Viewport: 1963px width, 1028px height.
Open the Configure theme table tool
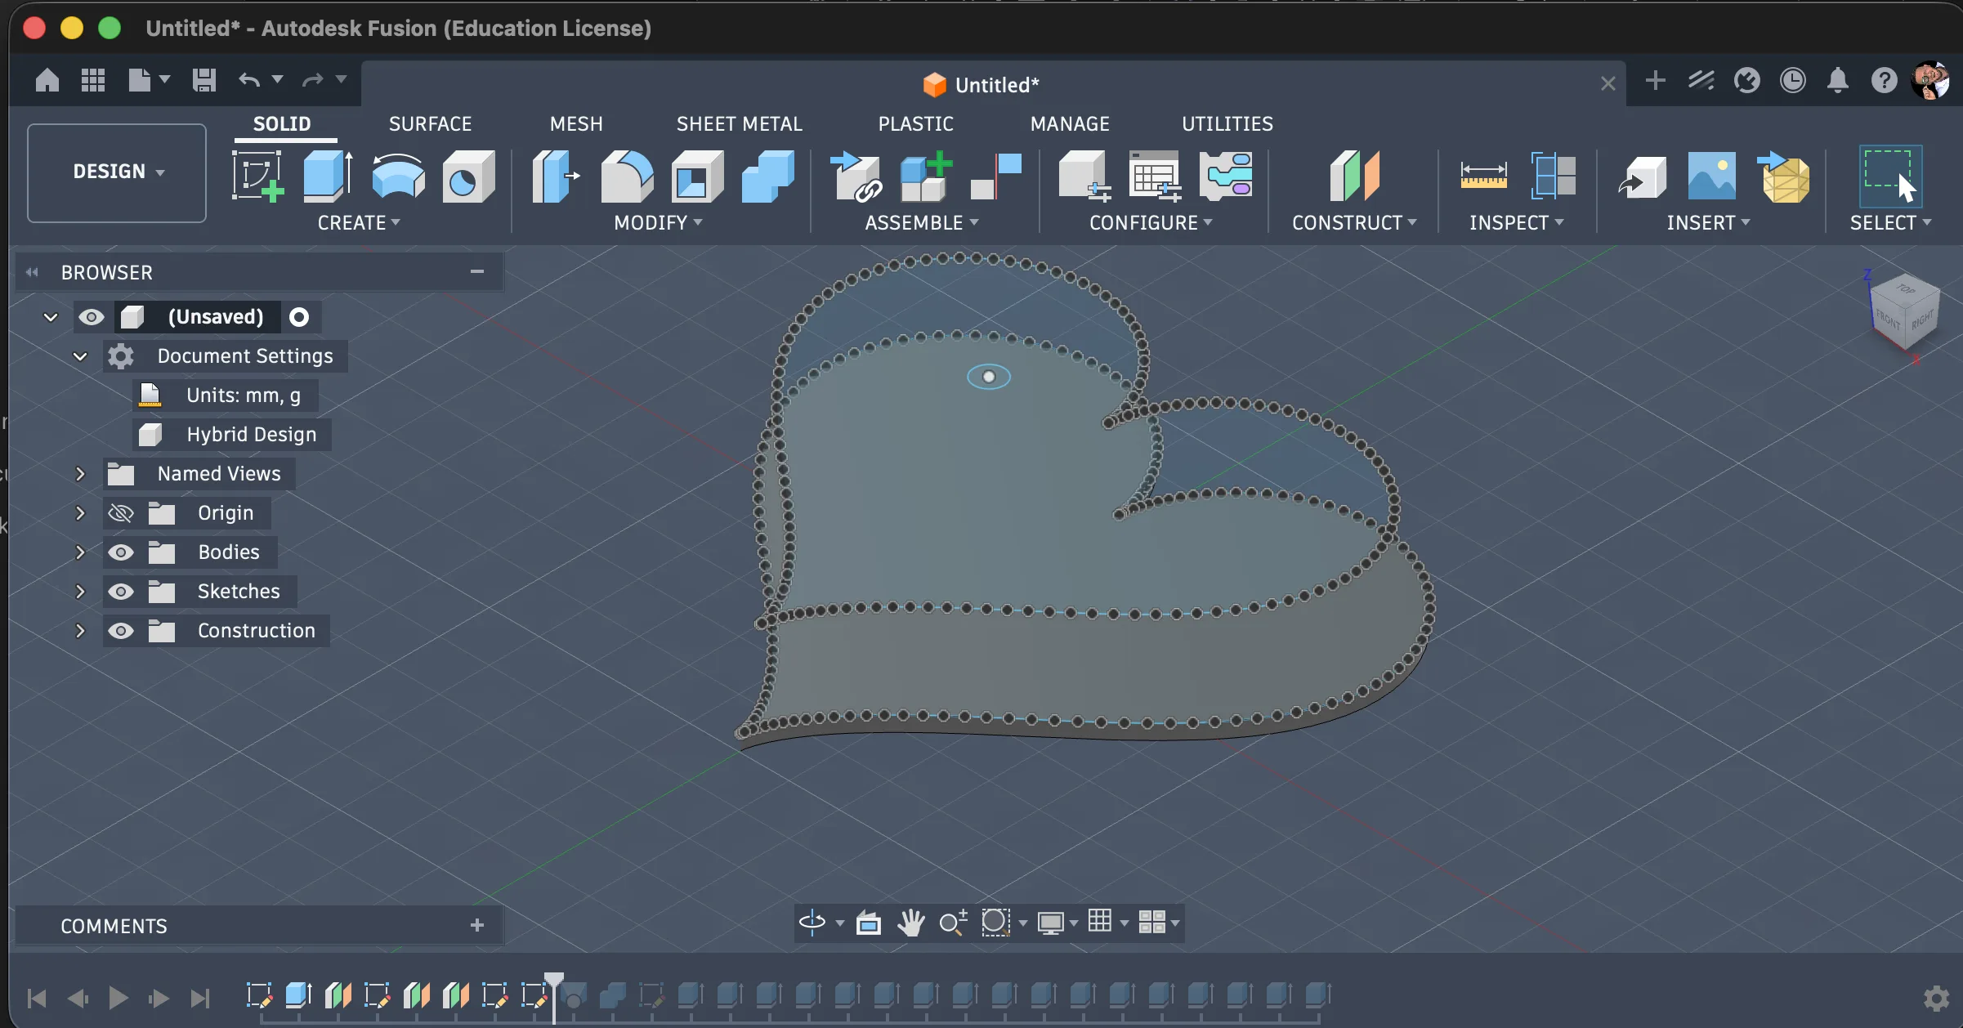[1225, 176]
